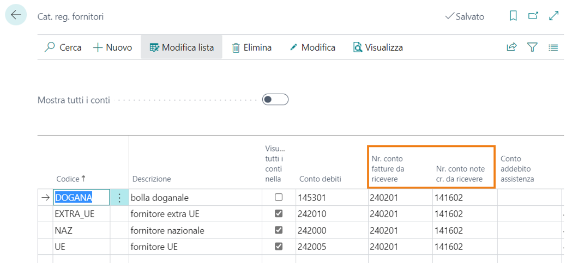The width and height of the screenshot is (566, 263).
Task: Click Conto debiti value 242005
Action: 332,247
